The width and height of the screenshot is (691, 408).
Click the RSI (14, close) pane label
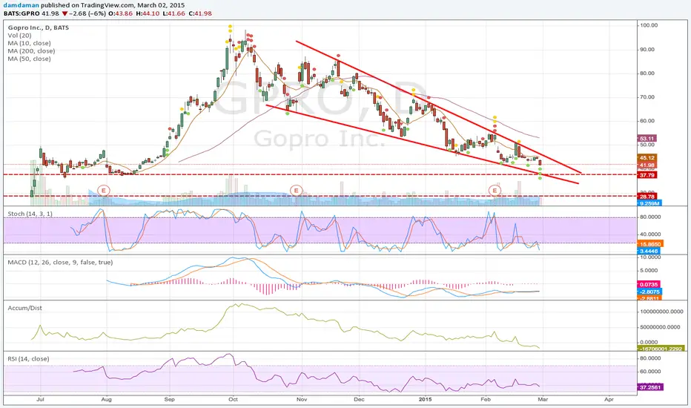28,358
